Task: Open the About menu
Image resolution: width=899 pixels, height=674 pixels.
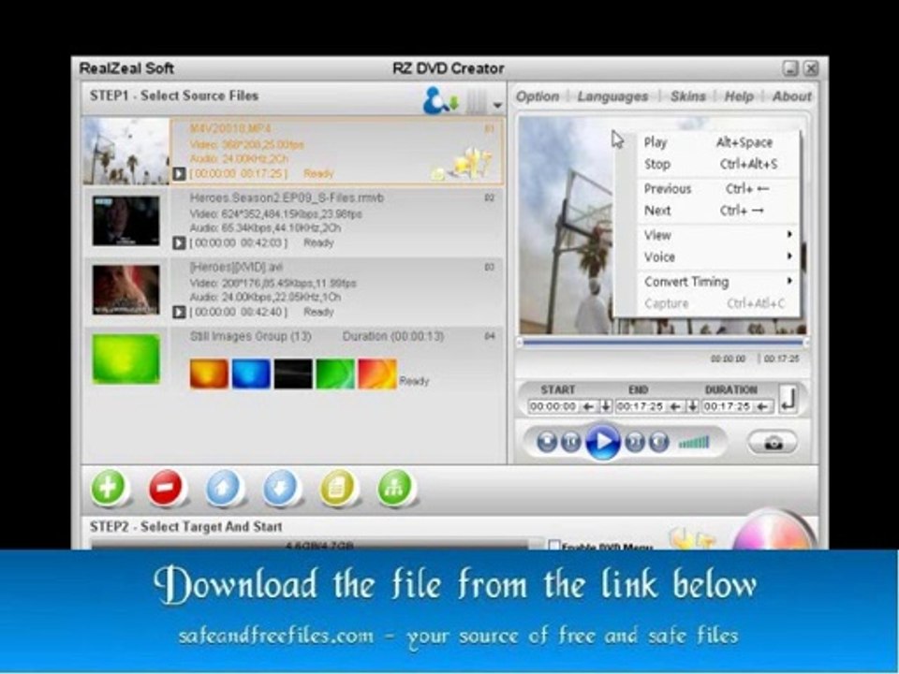Action: (792, 96)
